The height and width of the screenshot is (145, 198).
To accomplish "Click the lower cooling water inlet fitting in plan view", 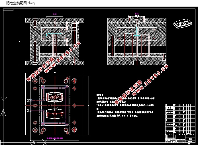I will pyautogui.click(x=29, y=111).
